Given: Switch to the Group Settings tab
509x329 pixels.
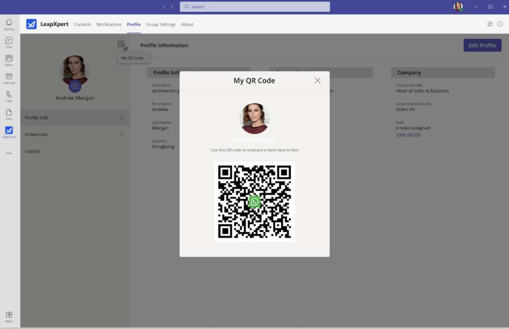Looking at the screenshot, I should tap(161, 24).
